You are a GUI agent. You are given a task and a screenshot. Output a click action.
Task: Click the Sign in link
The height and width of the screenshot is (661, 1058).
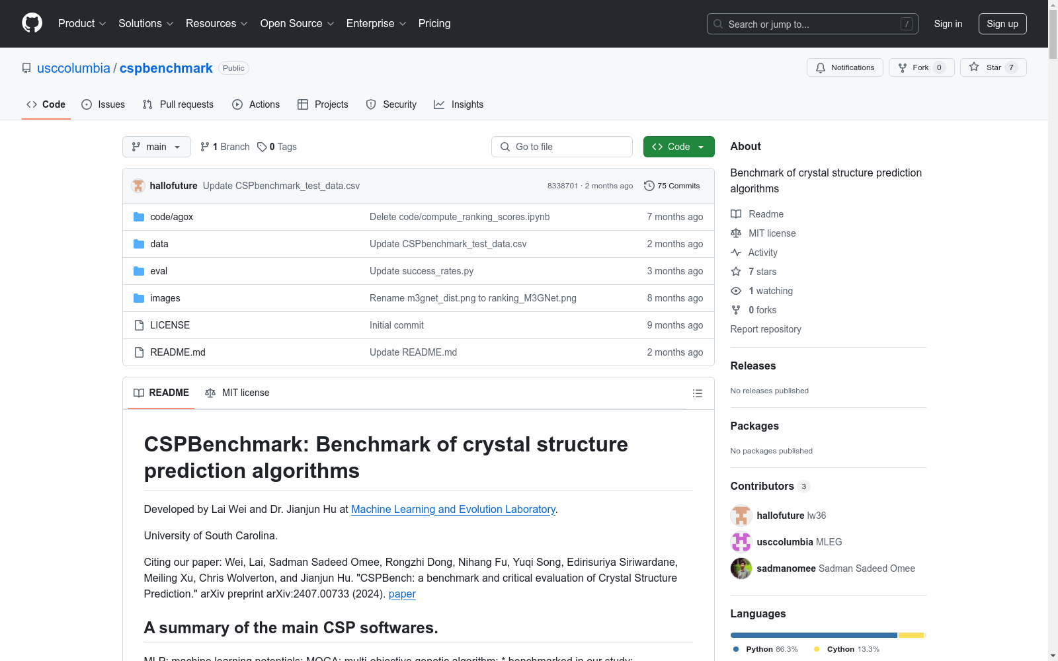click(948, 24)
